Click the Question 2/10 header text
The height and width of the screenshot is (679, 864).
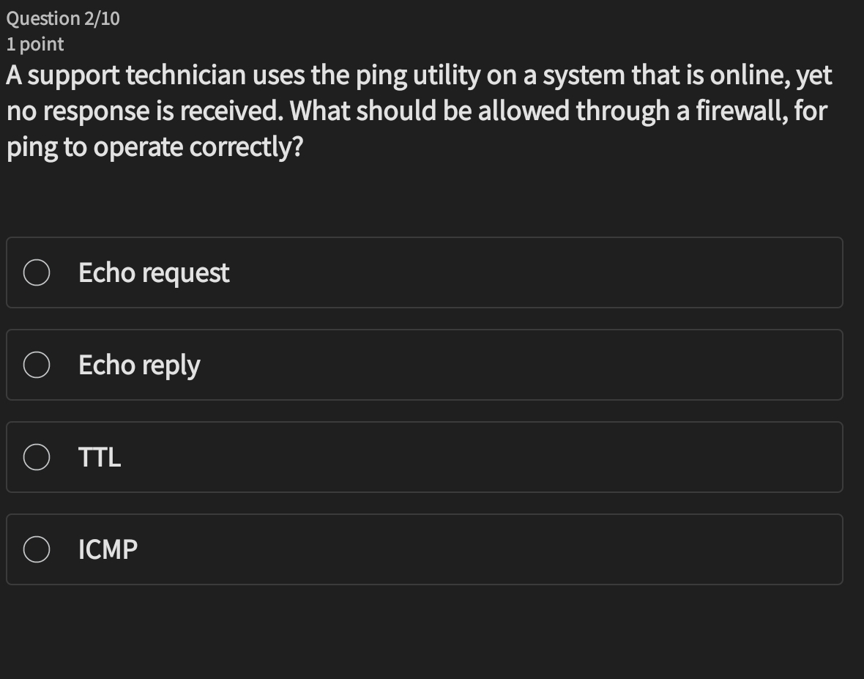coord(62,18)
